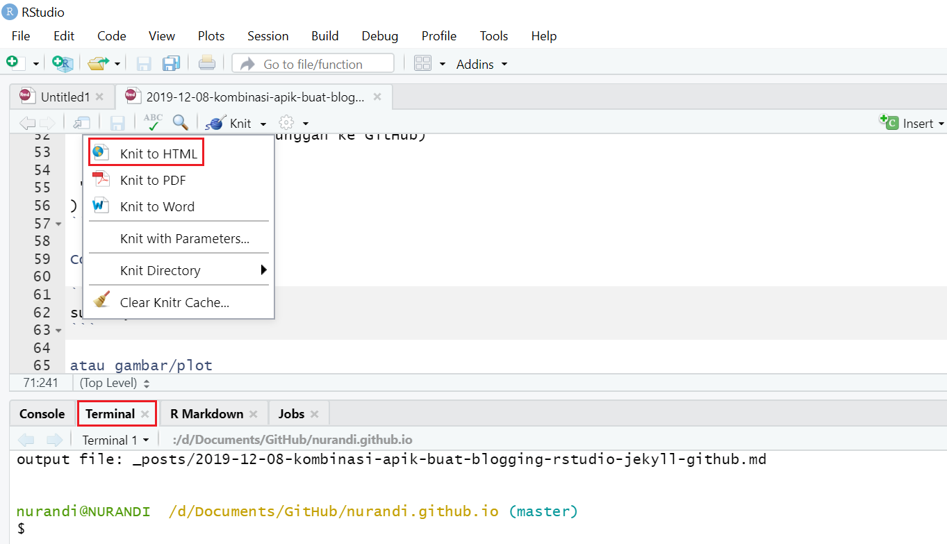Expand the Knit Directory submenu
Screen dimensions: 947x544
(x=179, y=270)
